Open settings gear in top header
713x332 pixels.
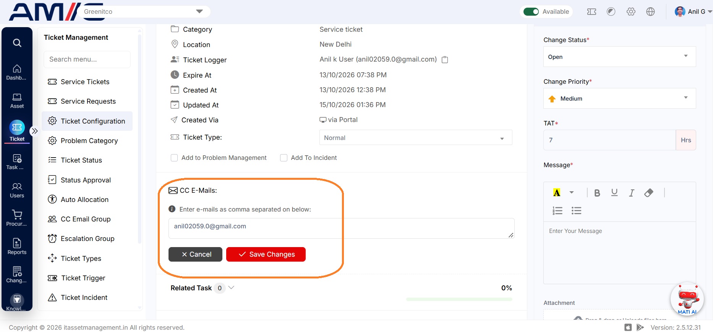coord(631,11)
